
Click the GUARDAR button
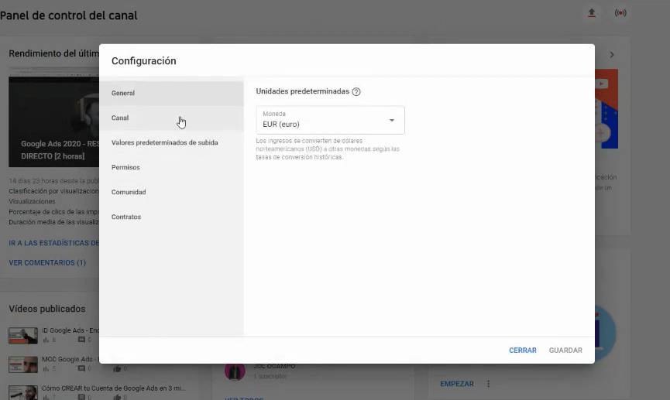click(565, 350)
